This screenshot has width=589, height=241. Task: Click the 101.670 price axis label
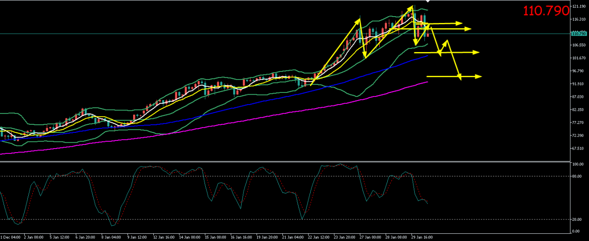pos(578,58)
